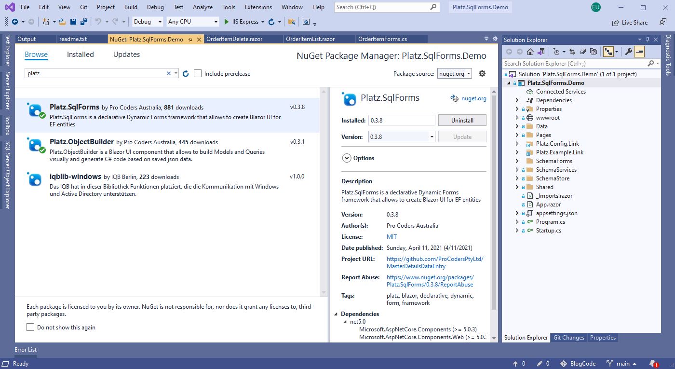Viewport: 675px width, 369px height.
Task: Expand the SchemaServices folder
Action: coord(517,170)
